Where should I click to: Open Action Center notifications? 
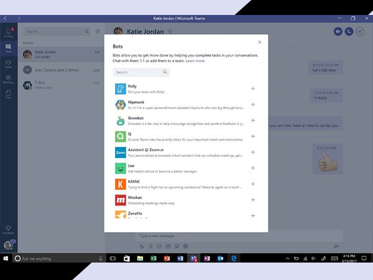click(364, 258)
